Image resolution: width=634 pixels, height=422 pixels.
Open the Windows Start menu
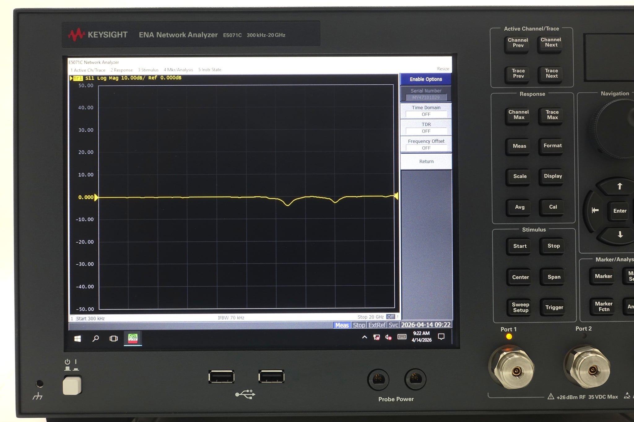pyautogui.click(x=77, y=339)
